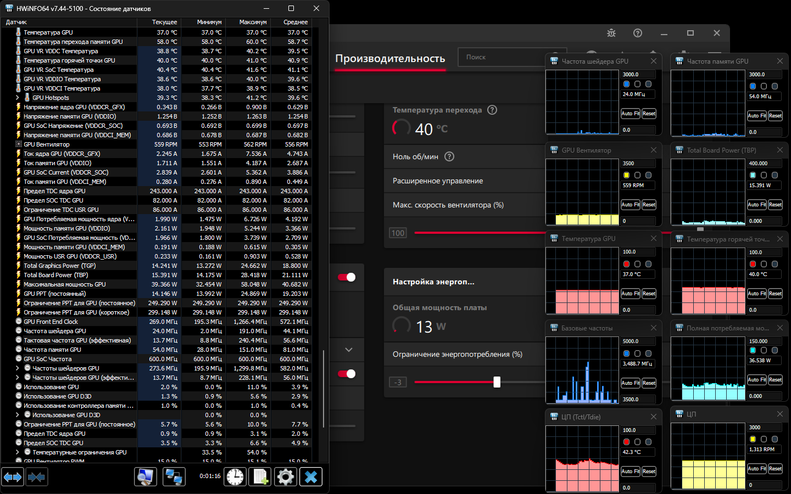
Task: Click Reset in Total Board Power (TBP) graph
Action: [x=775, y=205]
